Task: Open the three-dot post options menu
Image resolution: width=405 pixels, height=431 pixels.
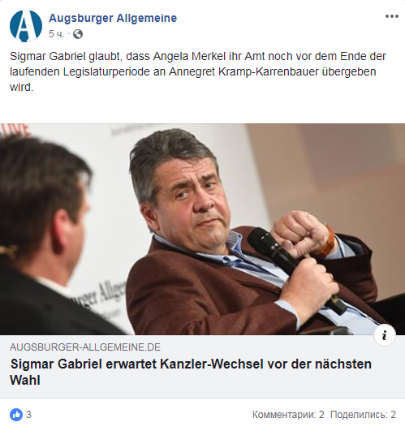Action: click(391, 16)
